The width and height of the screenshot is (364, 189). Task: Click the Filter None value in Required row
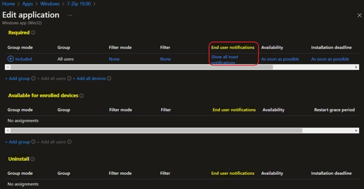tap(165, 59)
